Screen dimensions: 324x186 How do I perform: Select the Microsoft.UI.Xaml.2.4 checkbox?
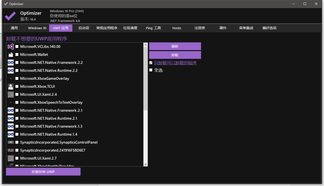tap(17, 94)
